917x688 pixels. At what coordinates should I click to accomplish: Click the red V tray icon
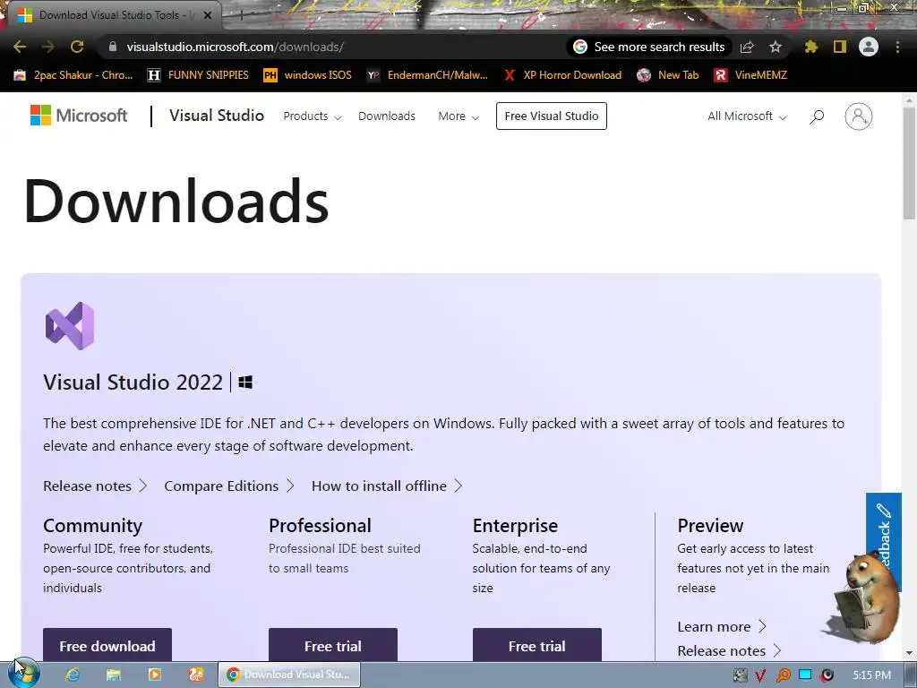(760, 675)
